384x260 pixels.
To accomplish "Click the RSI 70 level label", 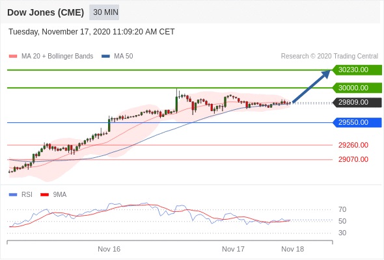I will (342, 209).
